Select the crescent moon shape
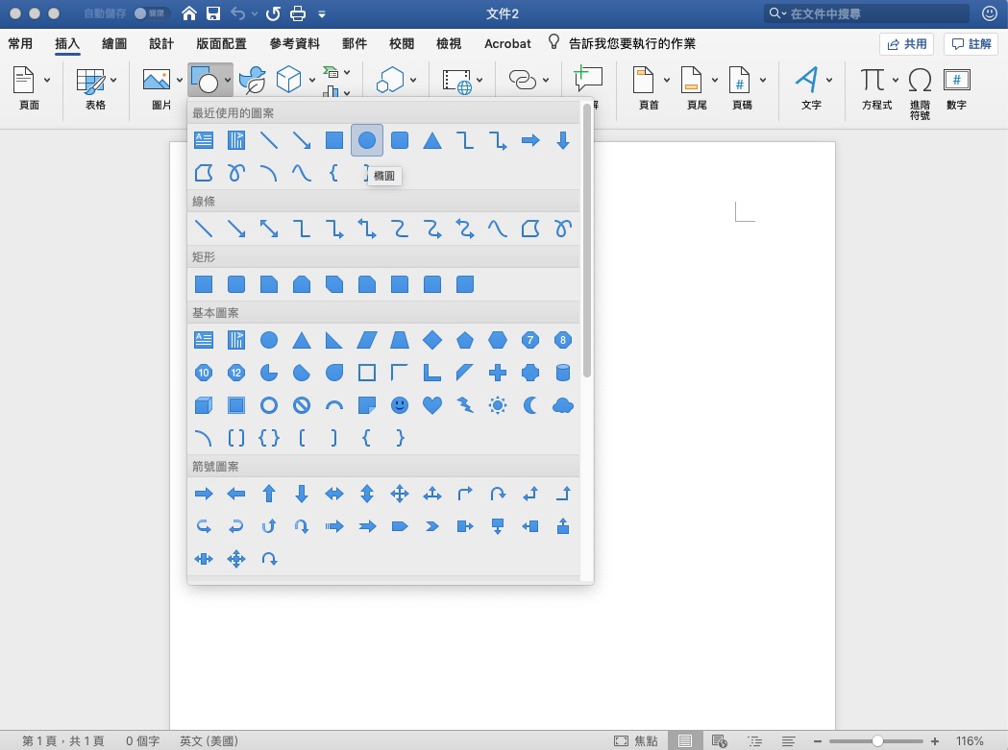Image resolution: width=1008 pixels, height=750 pixels. point(530,405)
